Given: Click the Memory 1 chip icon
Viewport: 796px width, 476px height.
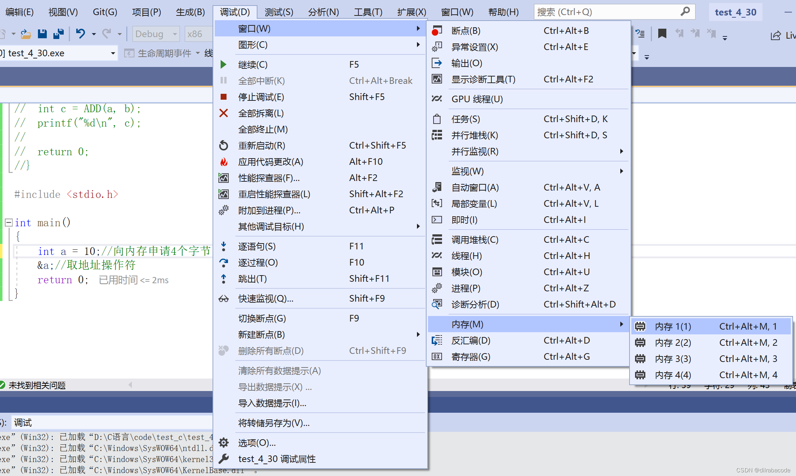Looking at the screenshot, I should [x=640, y=327].
